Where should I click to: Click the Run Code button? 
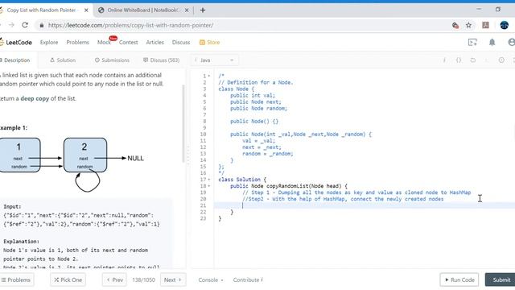click(x=459, y=280)
